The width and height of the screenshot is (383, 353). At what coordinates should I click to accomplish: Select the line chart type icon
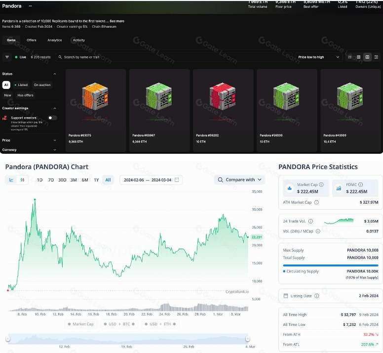coord(11,180)
